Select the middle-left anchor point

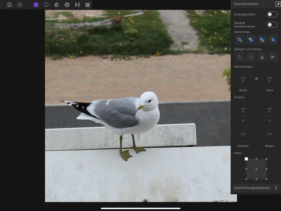point(246,169)
